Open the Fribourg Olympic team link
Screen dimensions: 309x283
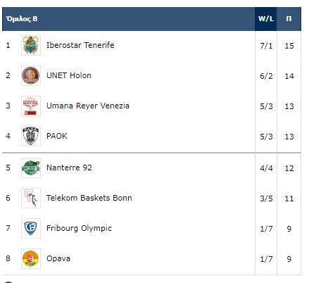tap(79, 228)
